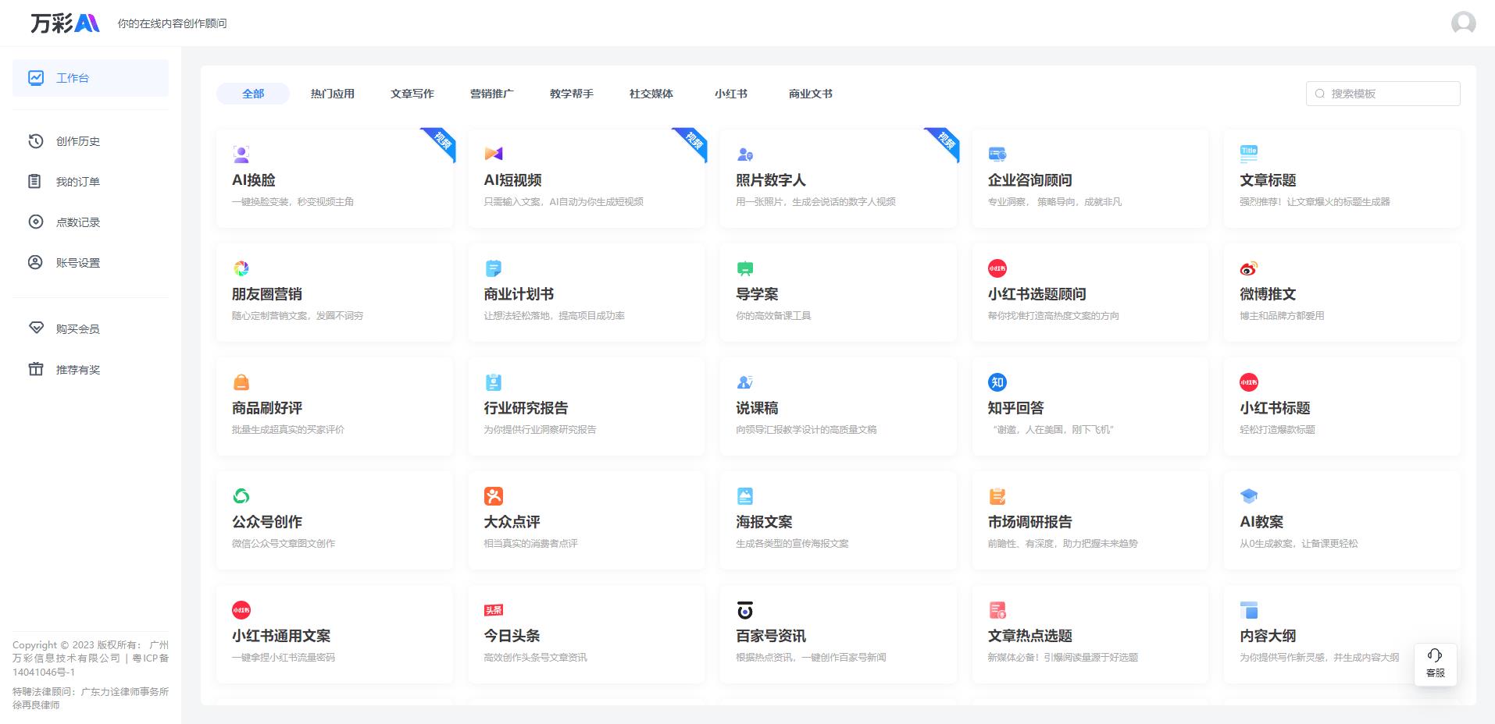Click the 今日头条 red logo icon
This screenshot has width=1495, height=724.
493,610
